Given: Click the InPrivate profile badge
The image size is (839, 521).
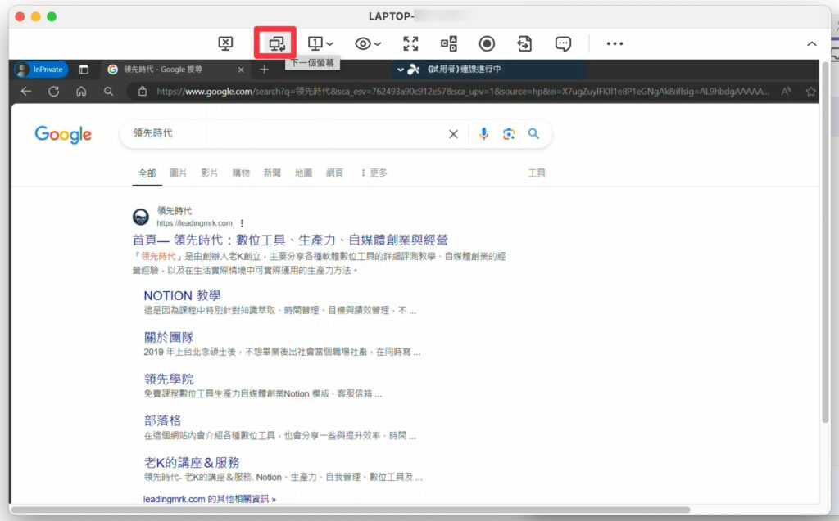Looking at the screenshot, I should 41,69.
